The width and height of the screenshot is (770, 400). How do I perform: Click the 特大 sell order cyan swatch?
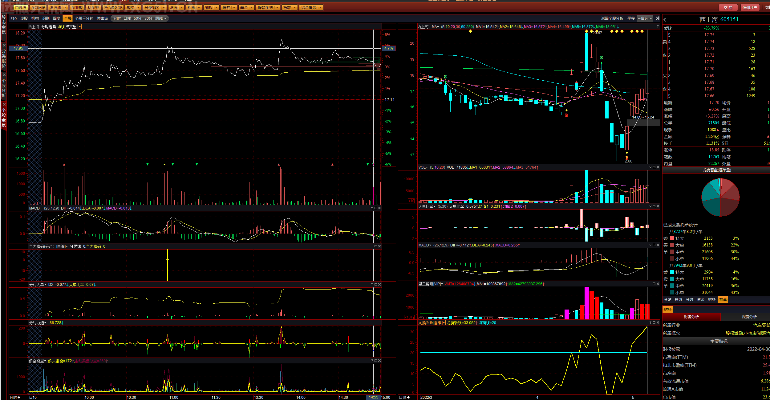pos(672,272)
